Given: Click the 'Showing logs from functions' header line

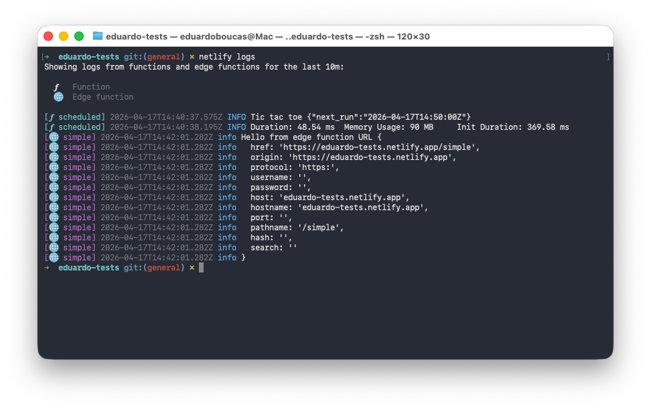Looking at the screenshot, I should [x=194, y=67].
